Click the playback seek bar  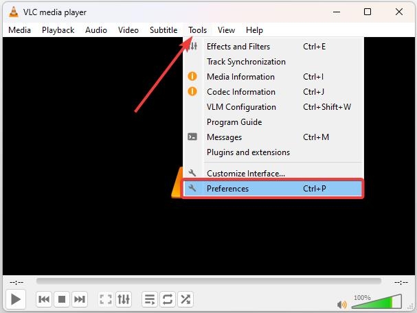point(209,281)
